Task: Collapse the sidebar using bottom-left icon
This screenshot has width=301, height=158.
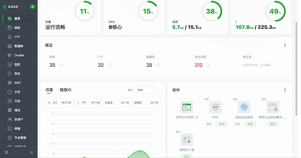Action: coord(6,152)
